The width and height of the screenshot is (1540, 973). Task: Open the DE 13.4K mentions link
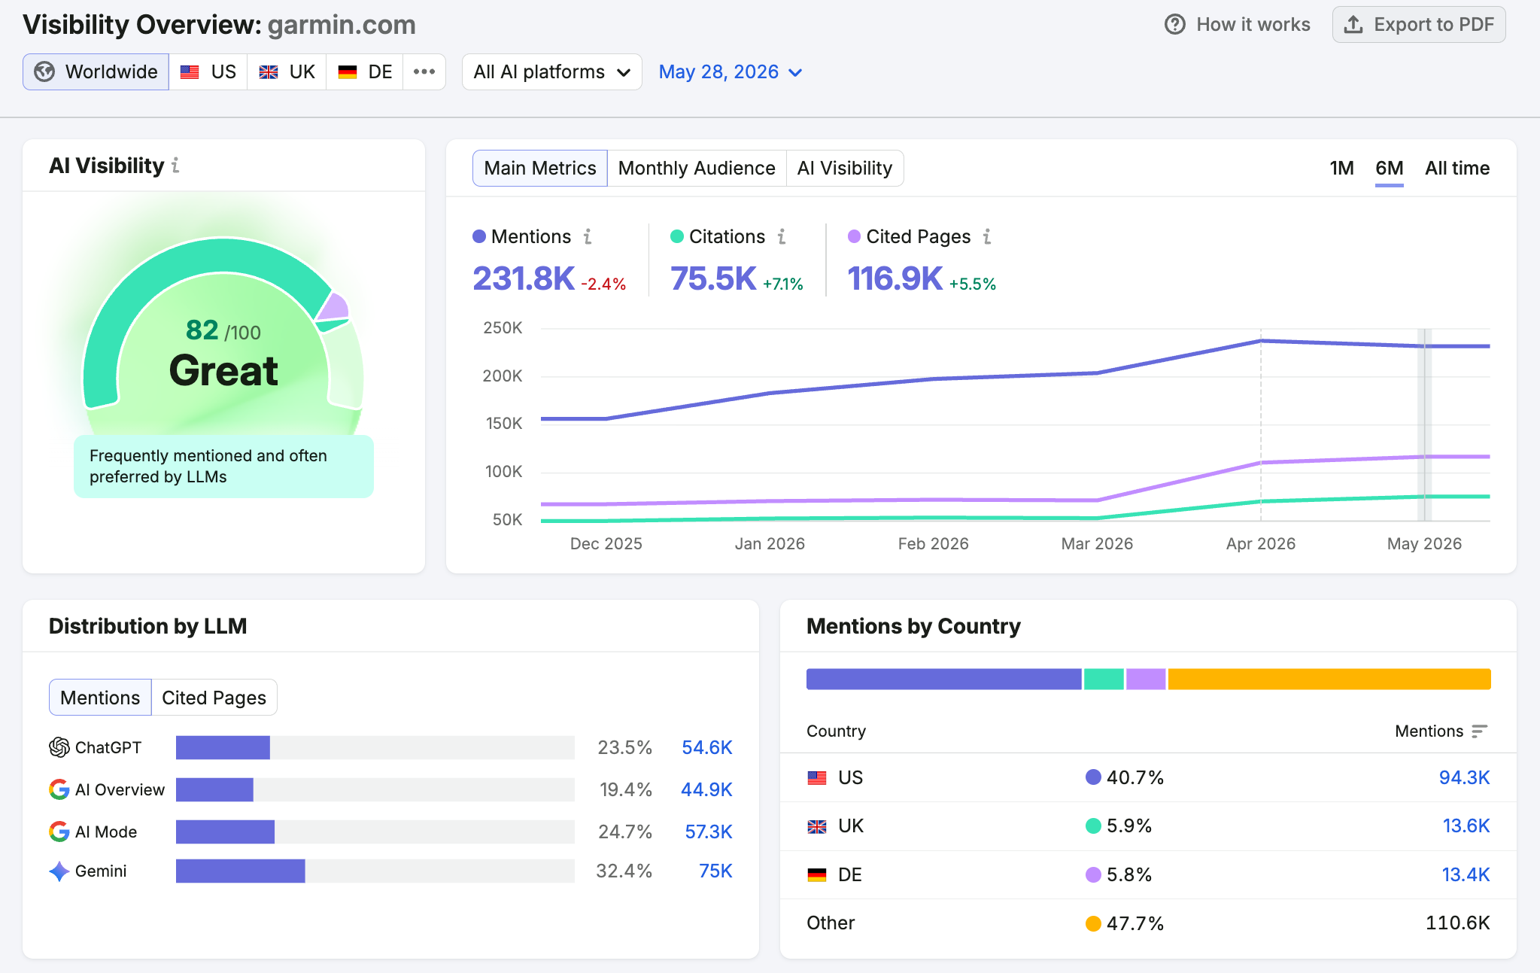(x=1466, y=874)
